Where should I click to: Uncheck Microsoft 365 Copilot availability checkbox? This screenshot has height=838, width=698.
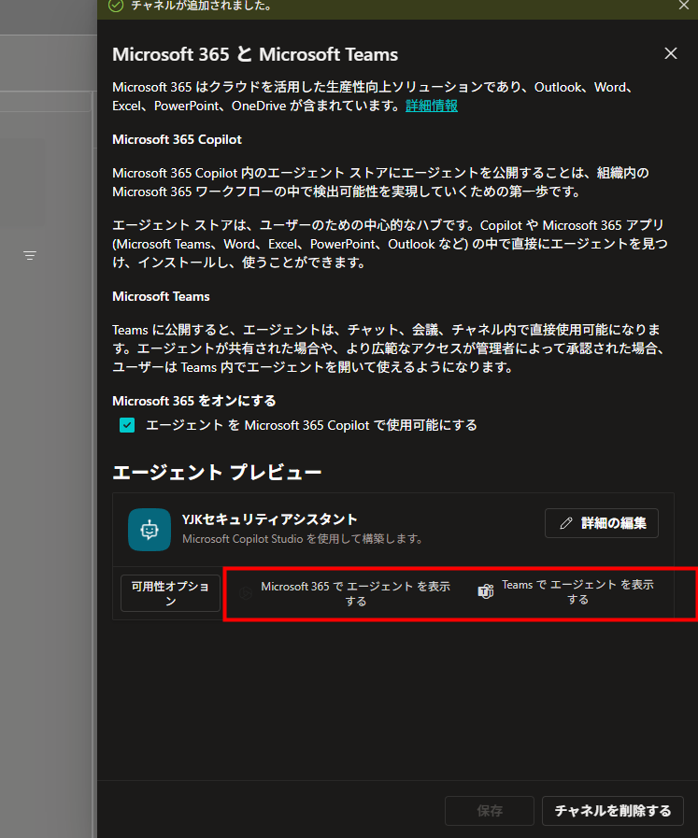(127, 425)
